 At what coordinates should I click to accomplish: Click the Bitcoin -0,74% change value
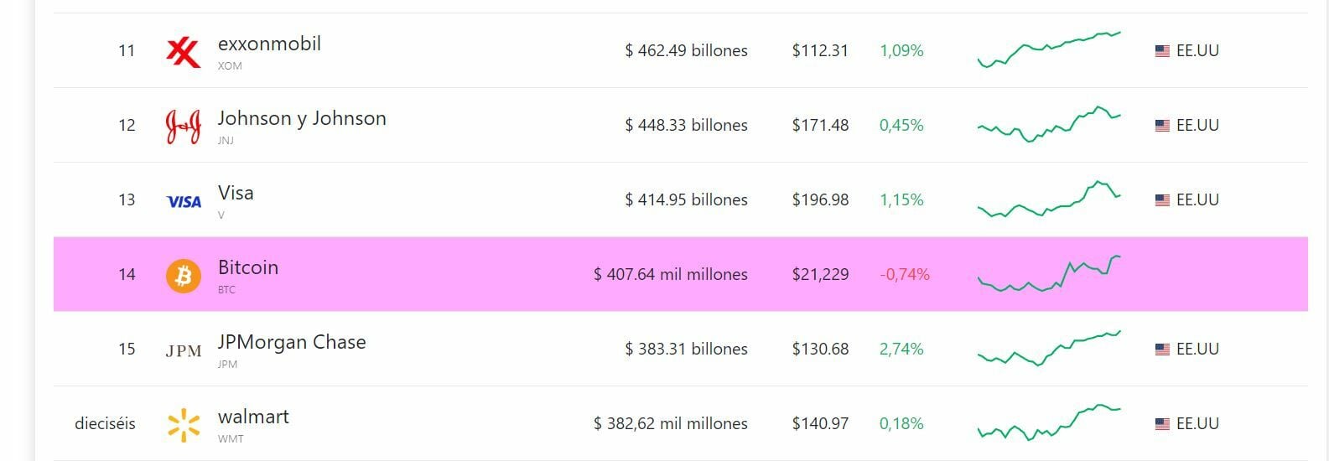905,274
